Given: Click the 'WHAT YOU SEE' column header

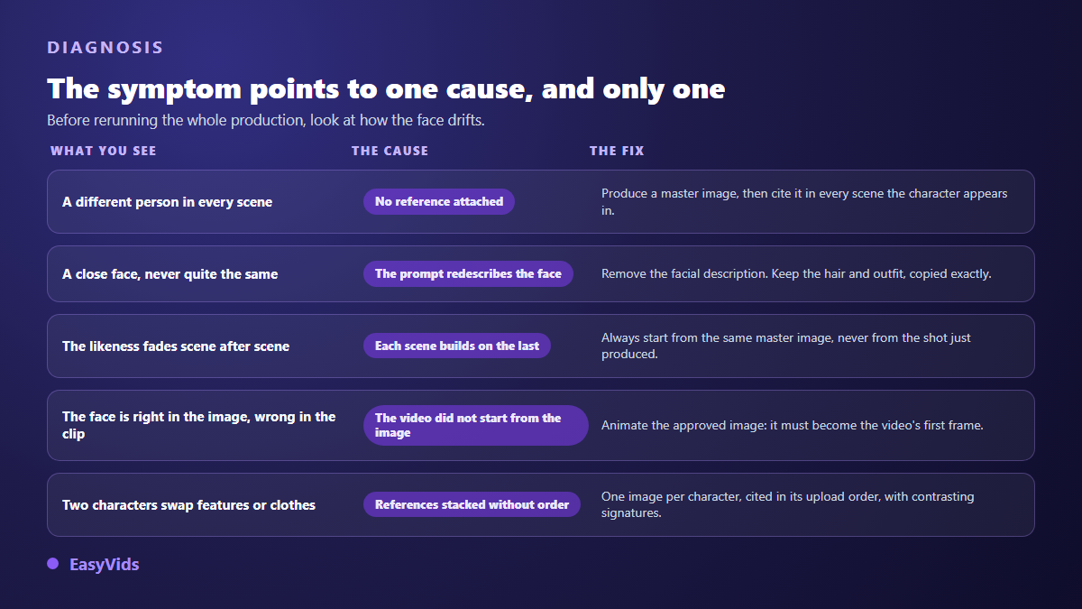Looking at the screenshot, I should pos(104,151).
